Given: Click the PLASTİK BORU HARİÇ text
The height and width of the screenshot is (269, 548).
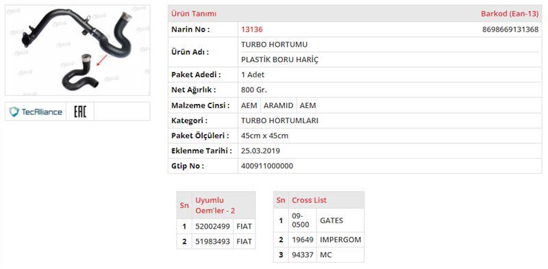Looking at the screenshot, I should point(279,60).
